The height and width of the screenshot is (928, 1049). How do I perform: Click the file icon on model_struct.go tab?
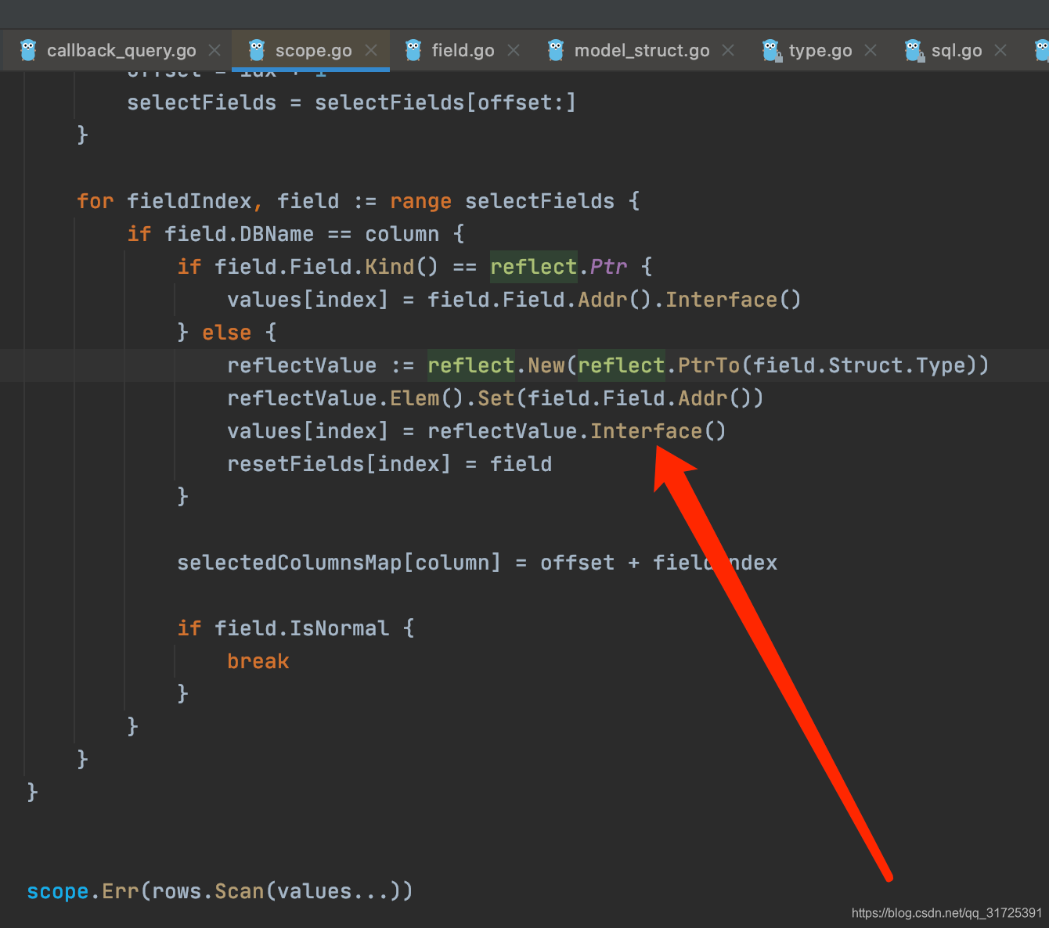(x=555, y=49)
